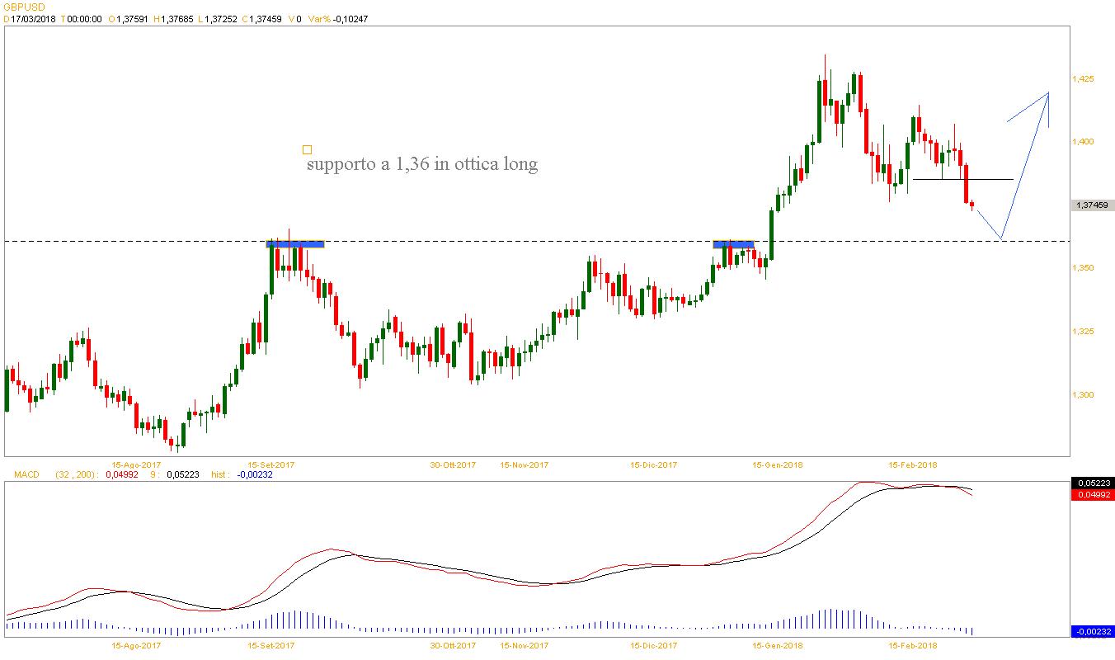Click the black MACD value tag 0,05223

coord(1093,483)
